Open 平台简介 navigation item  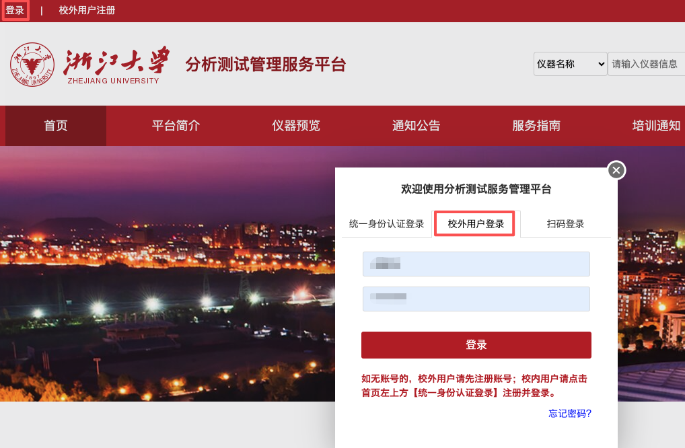pos(176,126)
